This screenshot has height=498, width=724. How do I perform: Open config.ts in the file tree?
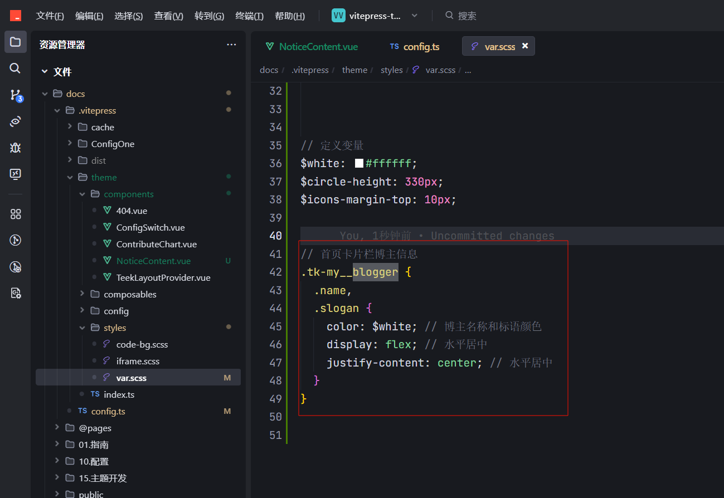[108, 411]
